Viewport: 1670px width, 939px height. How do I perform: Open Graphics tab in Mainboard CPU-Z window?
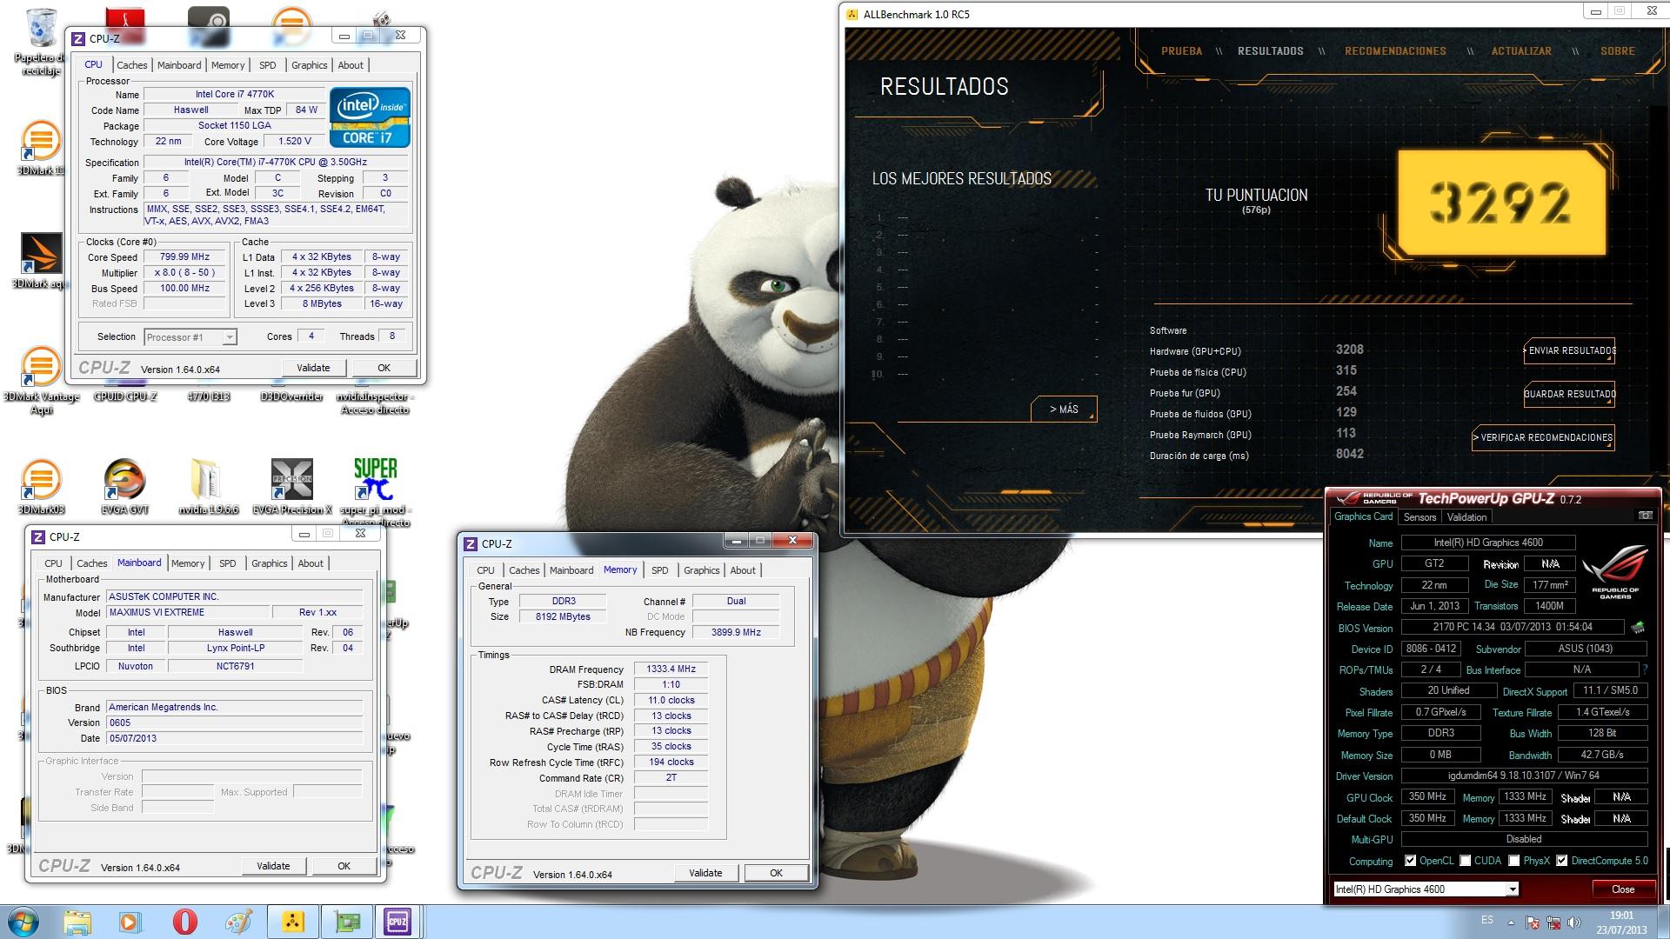tap(270, 563)
